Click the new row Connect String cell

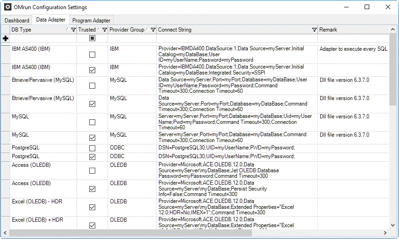pos(237,38)
